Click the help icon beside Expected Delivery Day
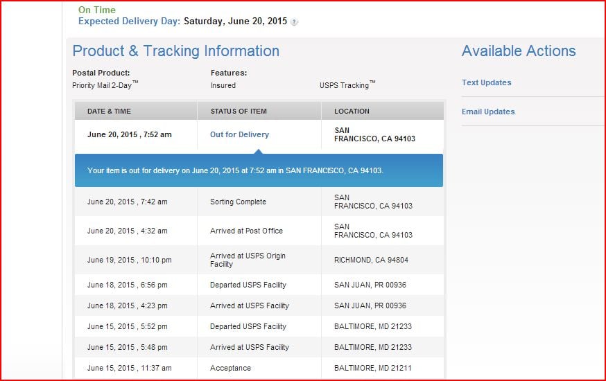 [295, 22]
